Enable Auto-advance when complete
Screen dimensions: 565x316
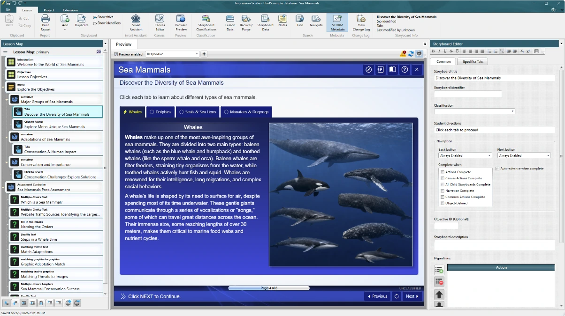point(497,169)
